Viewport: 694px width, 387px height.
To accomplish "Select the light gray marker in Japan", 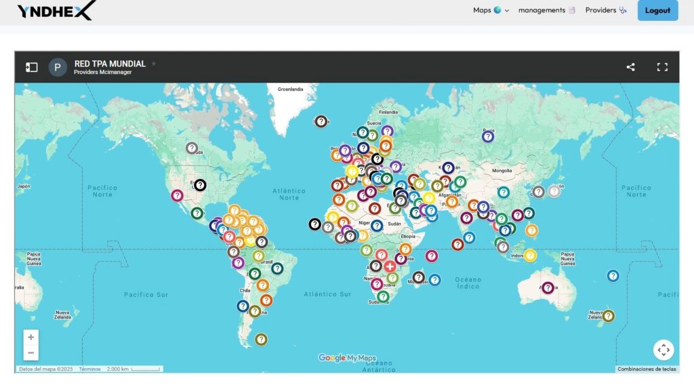I will pyautogui.click(x=554, y=191).
